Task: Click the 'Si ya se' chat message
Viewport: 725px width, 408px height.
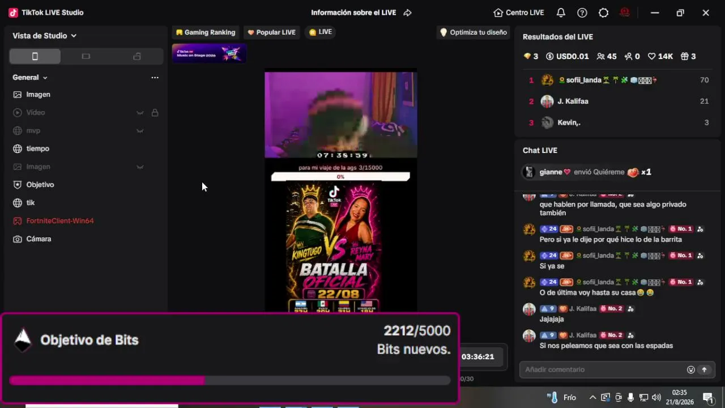Action: tap(552, 266)
